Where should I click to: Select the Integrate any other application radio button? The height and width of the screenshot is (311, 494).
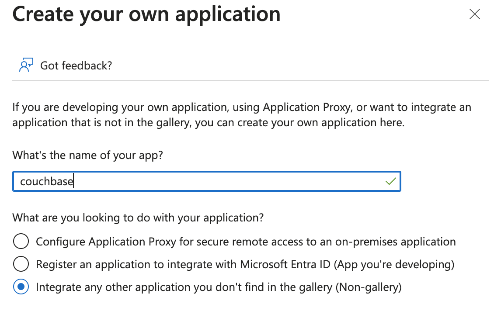click(21, 287)
